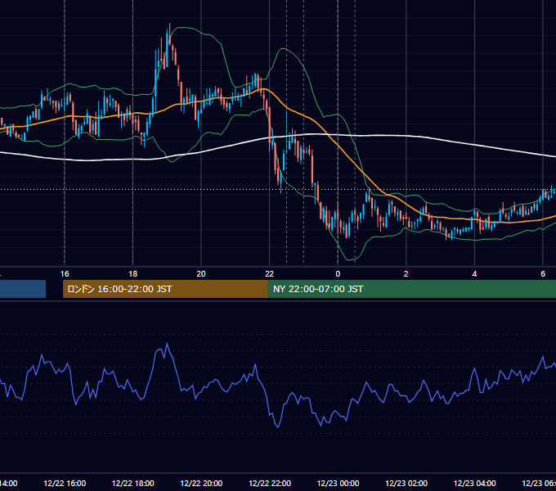Click the 12/23 00:00 date label
The width and height of the screenshot is (556, 491).
338,483
